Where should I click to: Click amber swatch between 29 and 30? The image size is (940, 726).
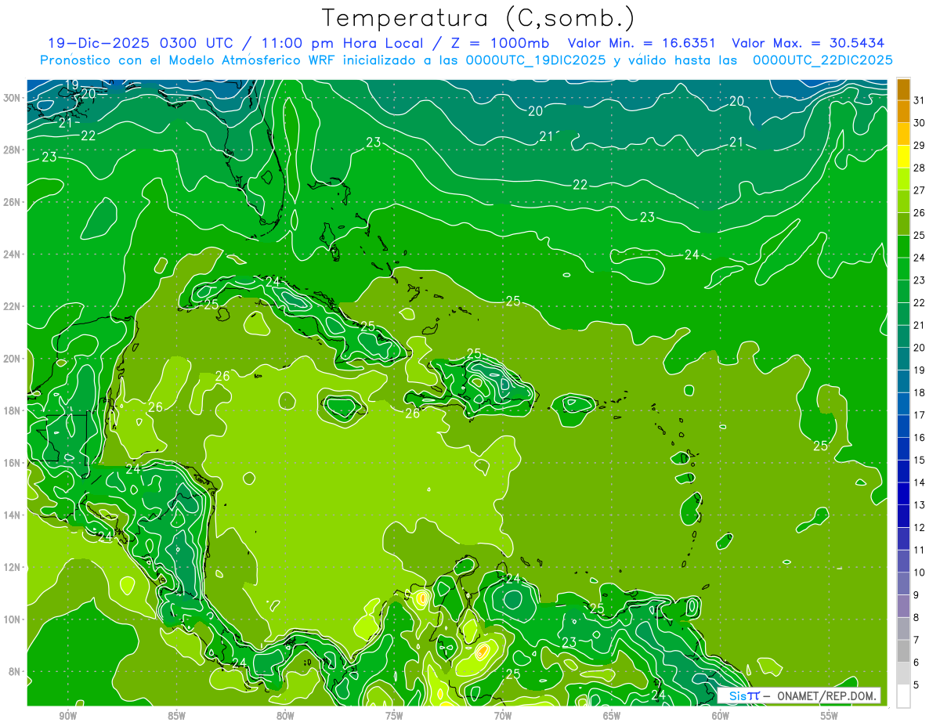(x=903, y=134)
